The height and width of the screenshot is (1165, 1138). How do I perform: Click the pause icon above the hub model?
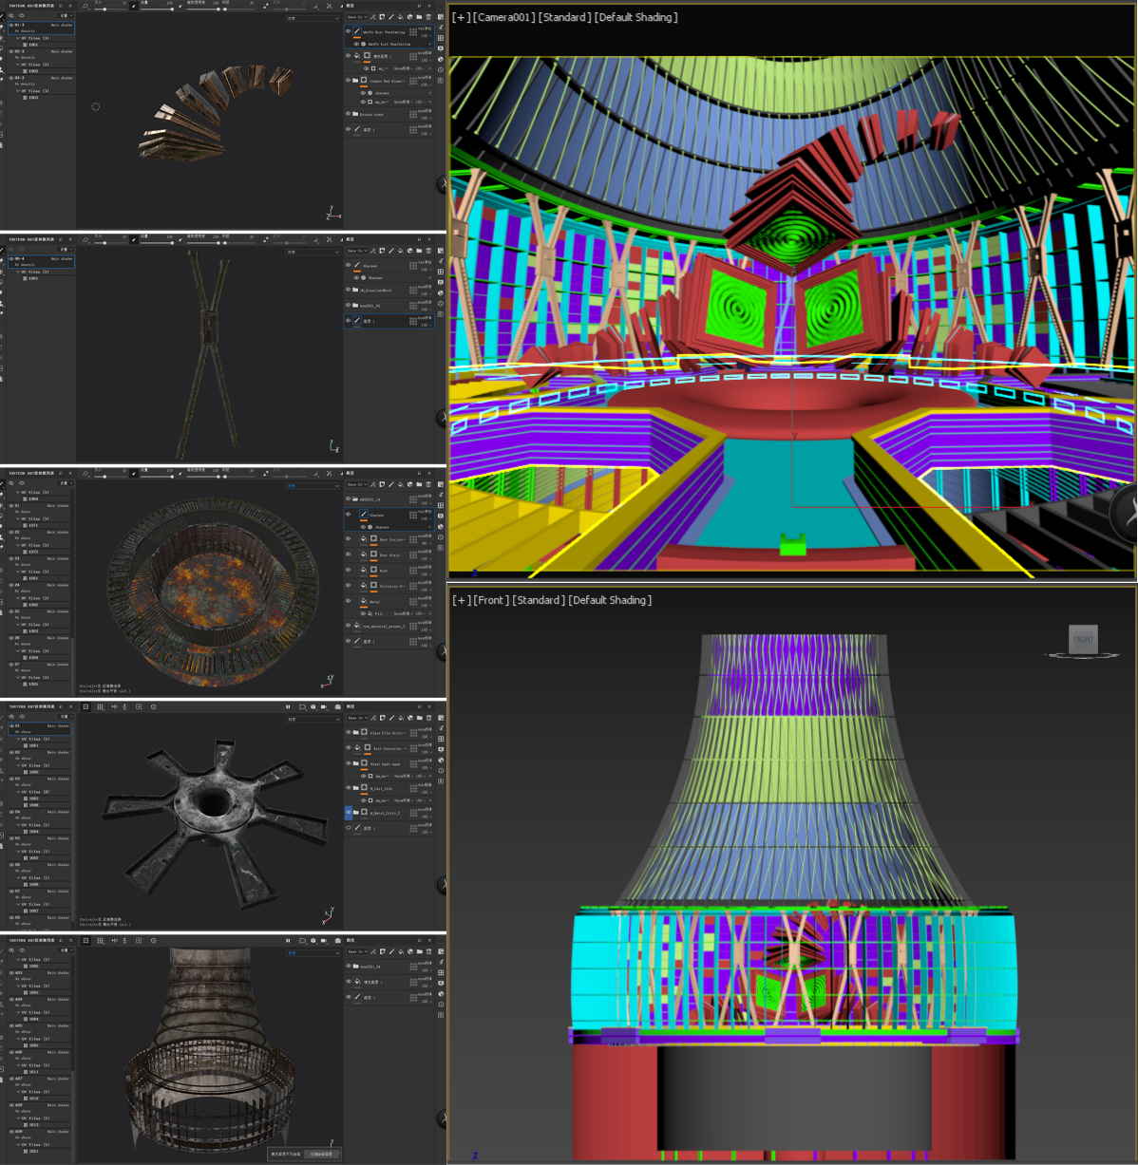tap(288, 706)
